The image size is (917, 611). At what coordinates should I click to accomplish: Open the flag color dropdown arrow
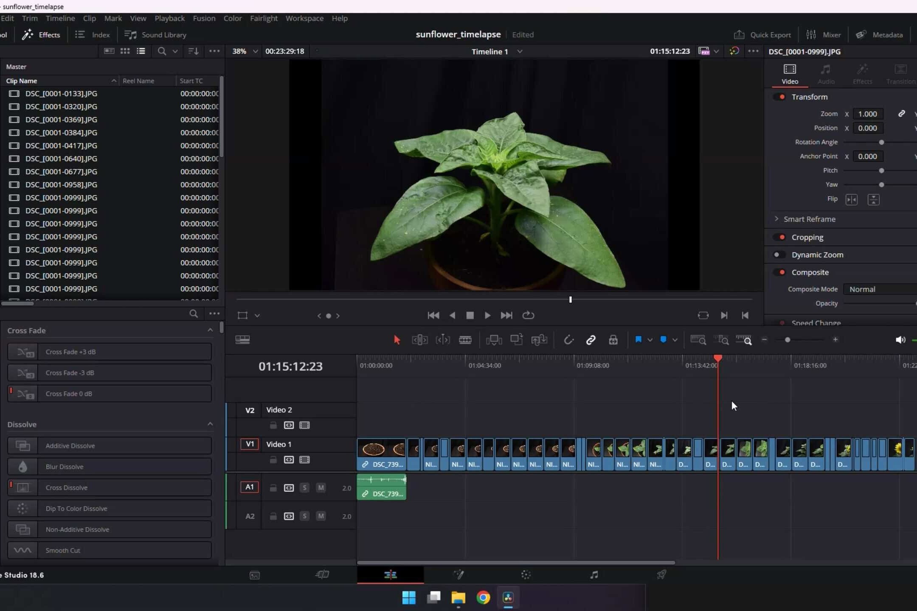click(x=650, y=340)
